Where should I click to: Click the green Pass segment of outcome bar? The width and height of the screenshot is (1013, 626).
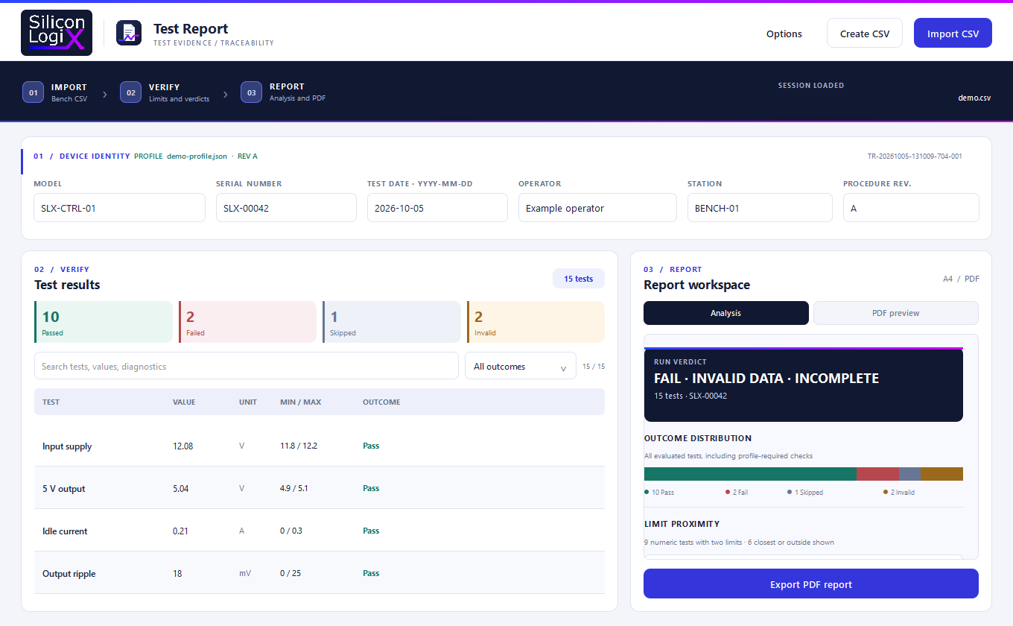tap(750, 474)
